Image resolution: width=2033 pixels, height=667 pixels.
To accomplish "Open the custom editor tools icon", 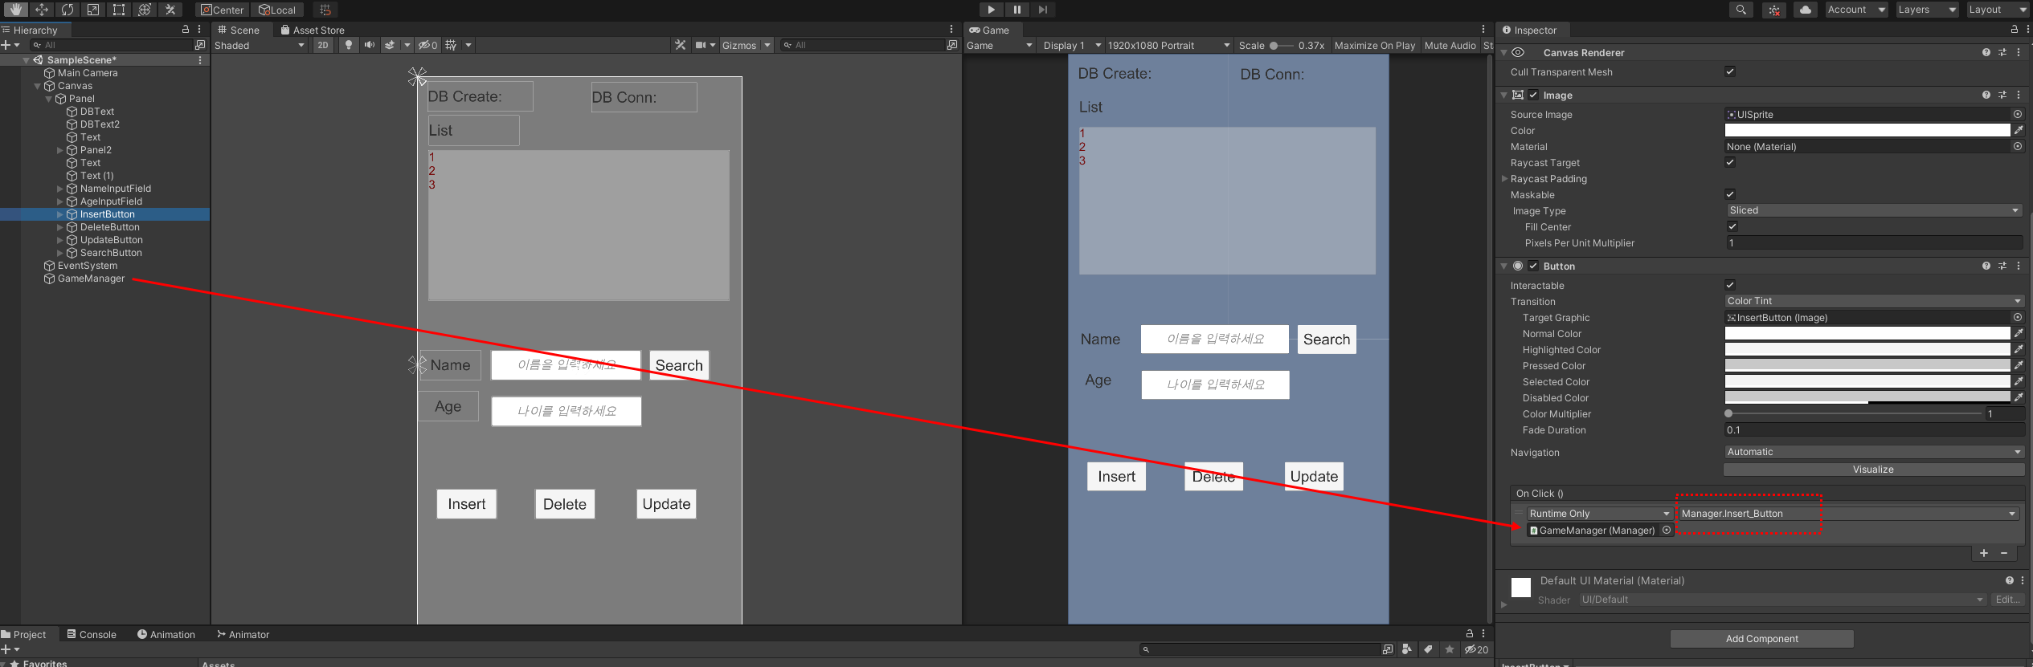I will 170,10.
